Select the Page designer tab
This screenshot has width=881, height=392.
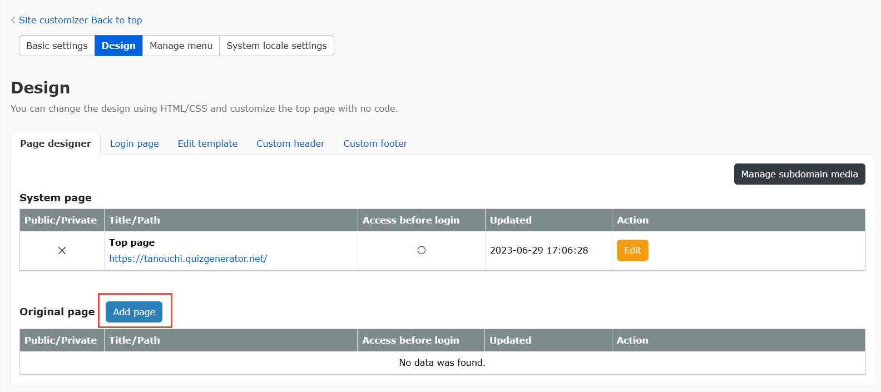[56, 143]
